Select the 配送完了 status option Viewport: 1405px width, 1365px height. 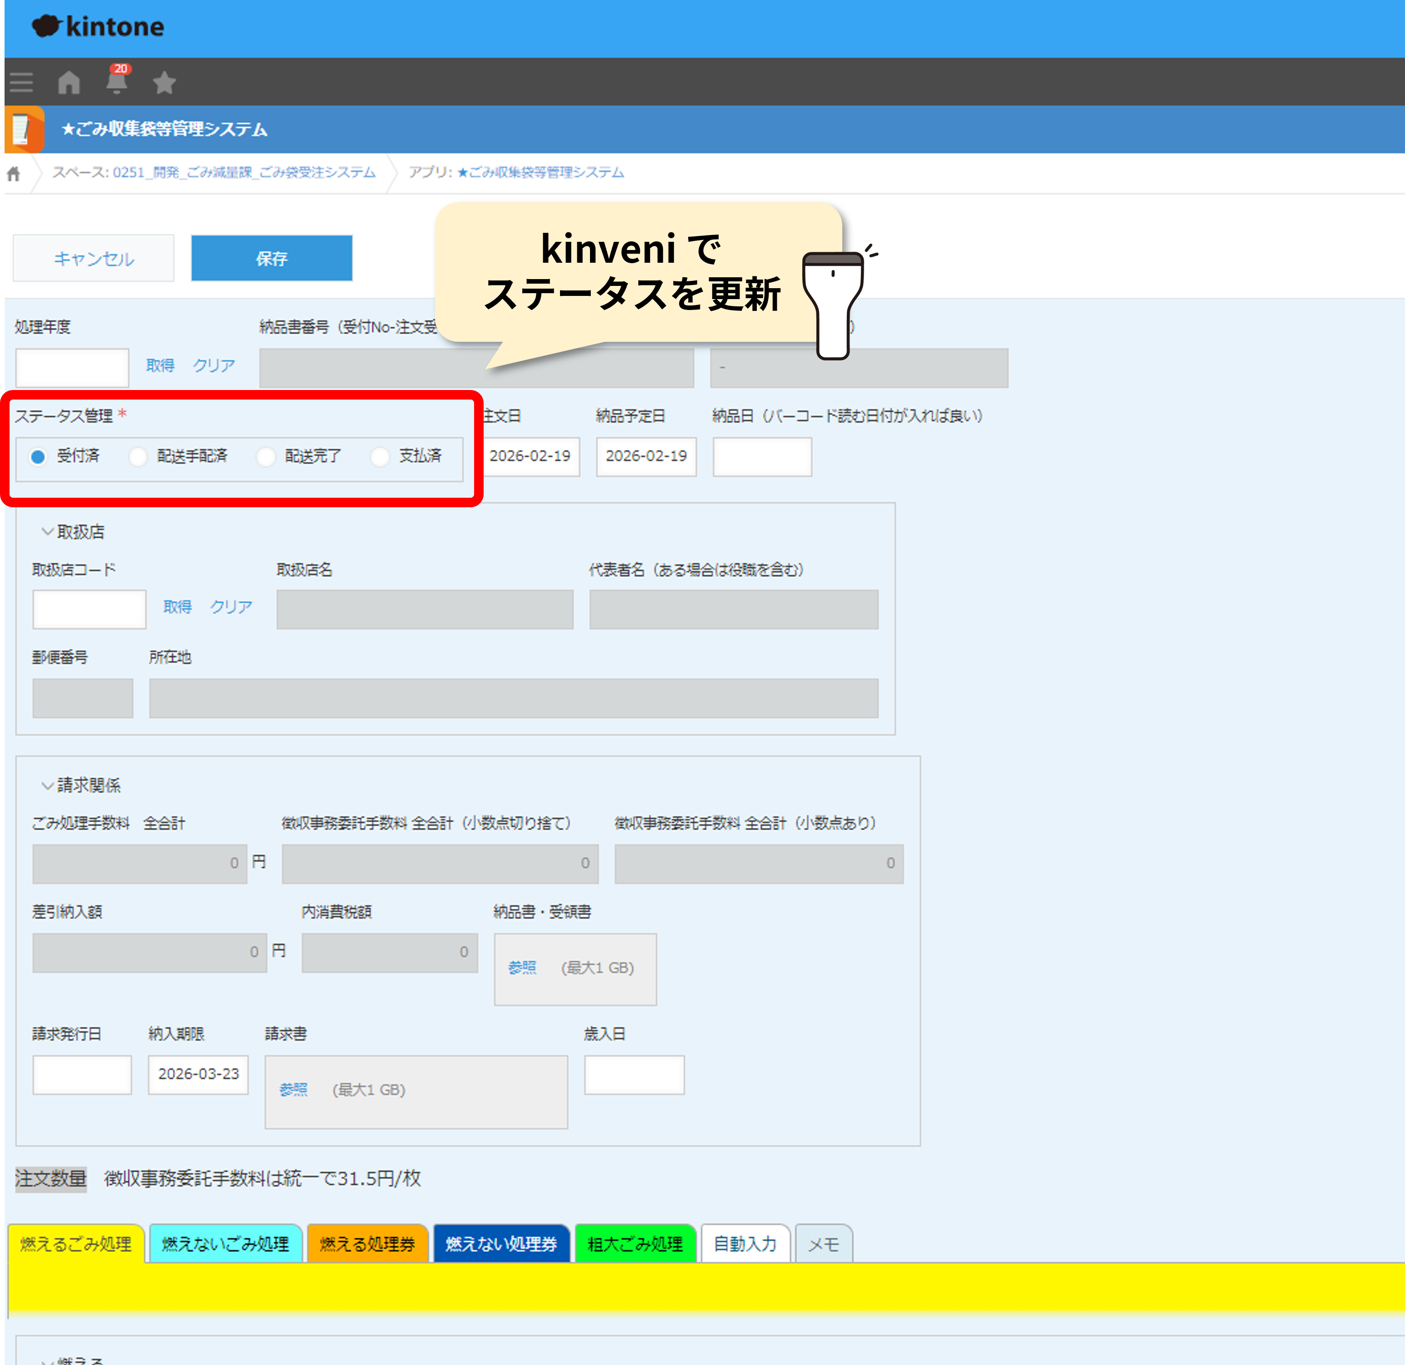266,457
